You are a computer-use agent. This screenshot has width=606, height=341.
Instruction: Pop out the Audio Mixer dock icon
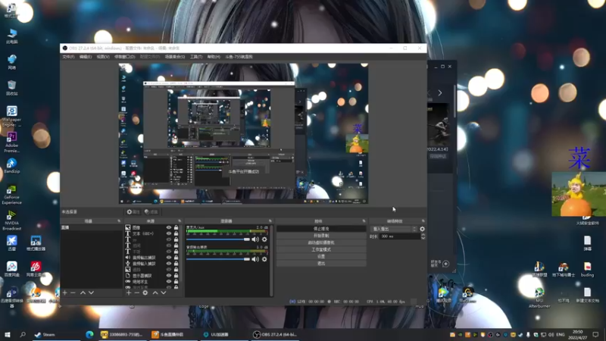(270, 221)
